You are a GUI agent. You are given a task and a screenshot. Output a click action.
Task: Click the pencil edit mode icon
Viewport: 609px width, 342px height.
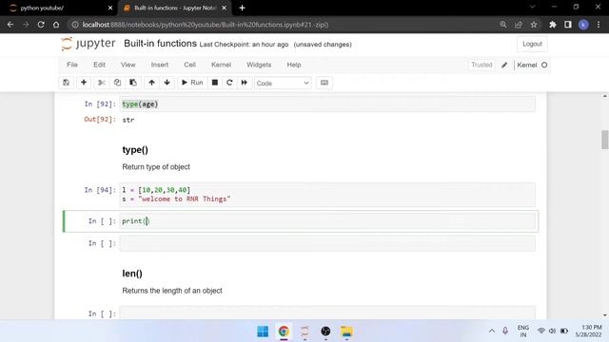(504, 65)
